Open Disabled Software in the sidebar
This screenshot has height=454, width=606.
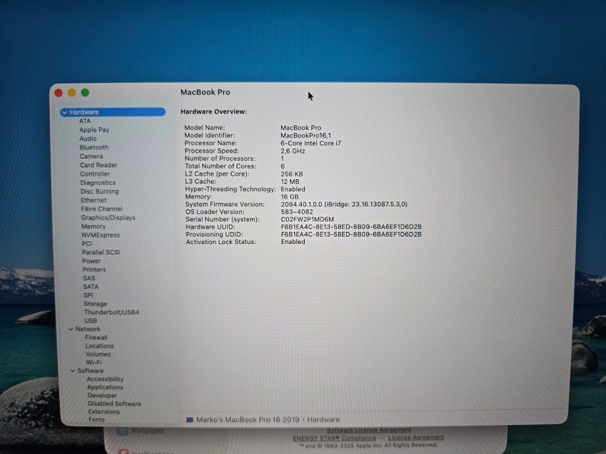tap(114, 404)
